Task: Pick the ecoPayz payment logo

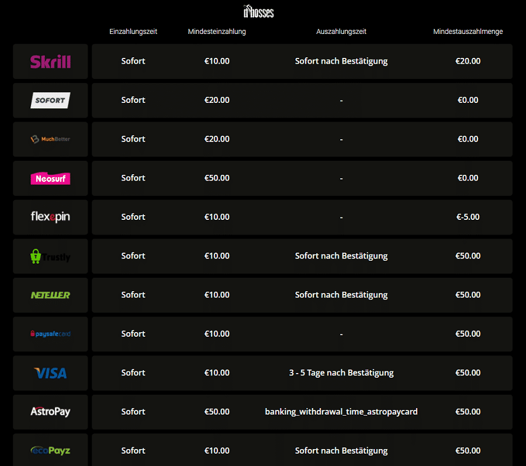Action: point(50,450)
